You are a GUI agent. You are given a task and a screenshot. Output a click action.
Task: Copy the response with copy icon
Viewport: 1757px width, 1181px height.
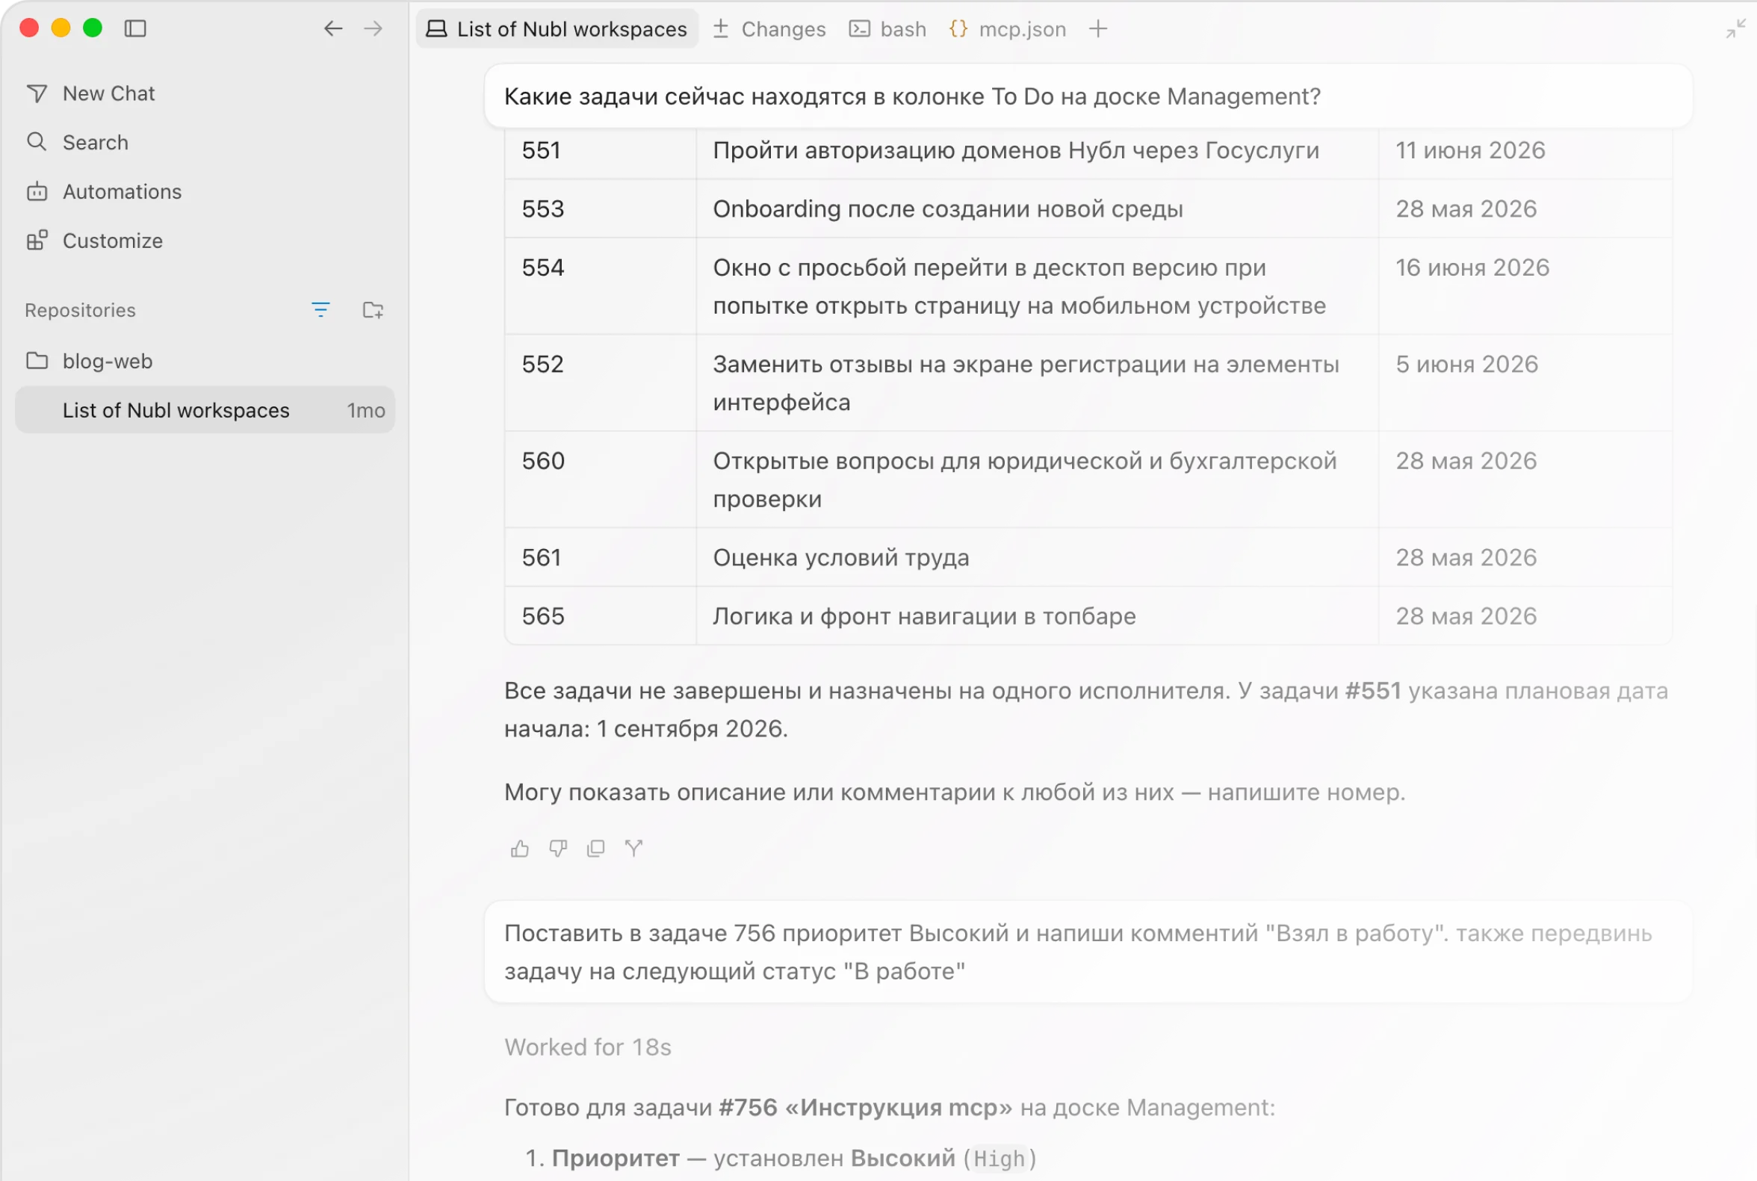click(x=595, y=849)
